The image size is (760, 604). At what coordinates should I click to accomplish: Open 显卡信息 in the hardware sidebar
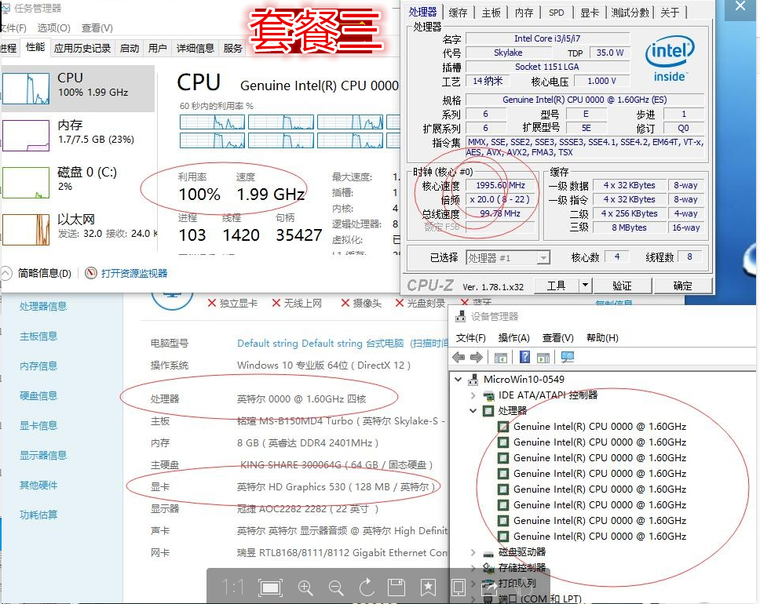click(x=38, y=425)
